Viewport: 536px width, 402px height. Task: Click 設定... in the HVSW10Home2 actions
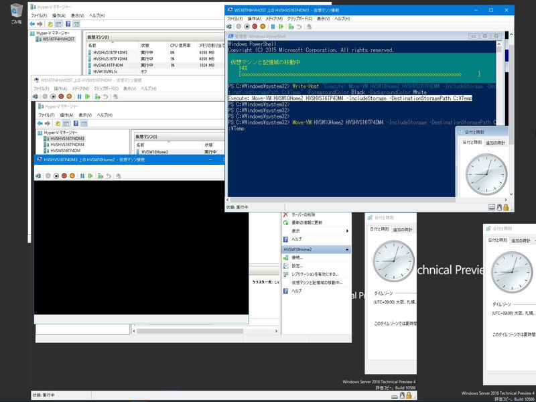[x=297, y=266]
